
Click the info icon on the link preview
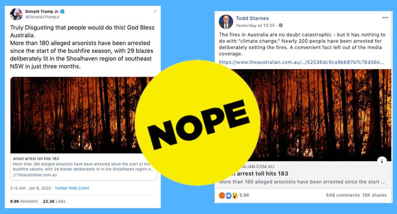coord(382,161)
